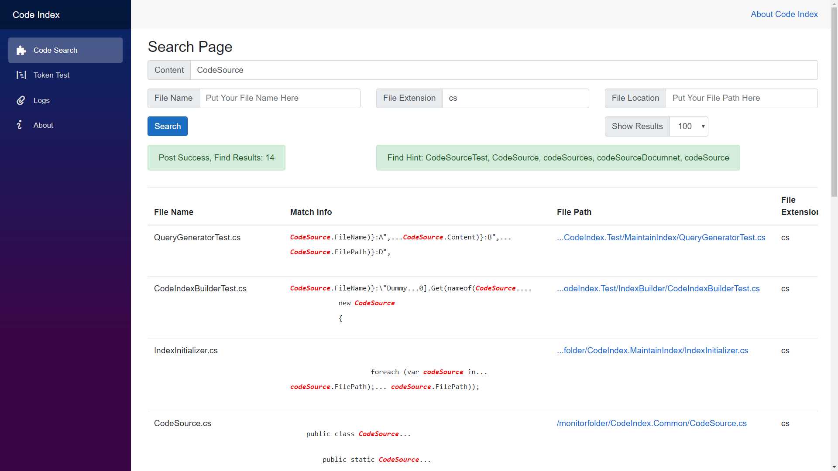The height and width of the screenshot is (471, 838).
Task: Click File Location path input field
Action: pyautogui.click(x=741, y=98)
